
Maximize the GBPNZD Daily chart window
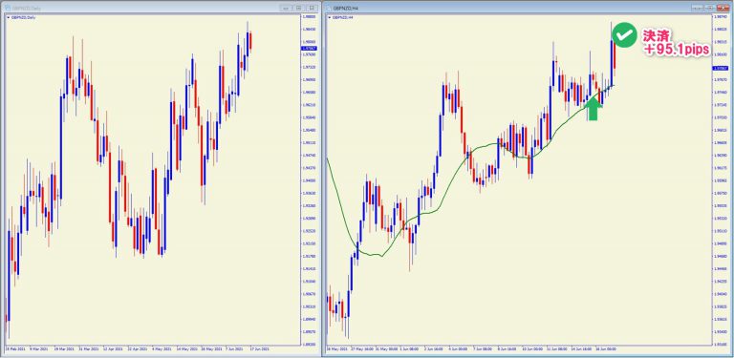tap(312, 8)
